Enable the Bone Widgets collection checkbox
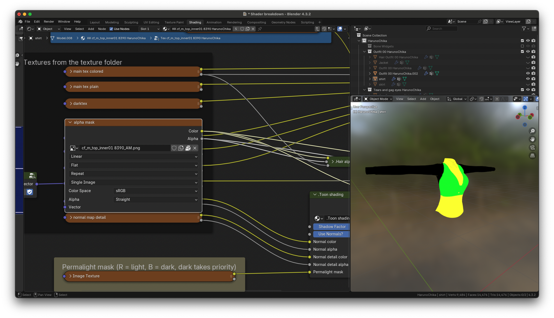 [x=522, y=46]
